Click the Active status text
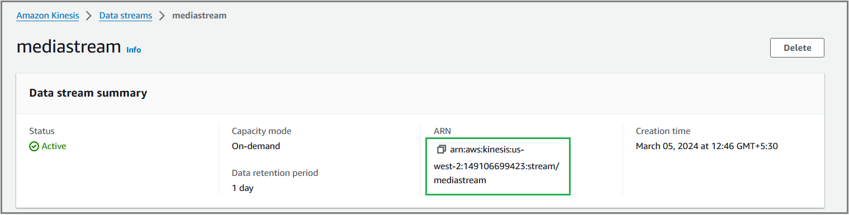The image size is (849, 215). coord(54,146)
